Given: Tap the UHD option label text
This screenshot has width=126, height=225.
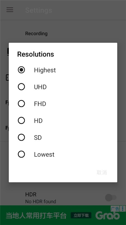Looking at the screenshot, I should [40, 87].
